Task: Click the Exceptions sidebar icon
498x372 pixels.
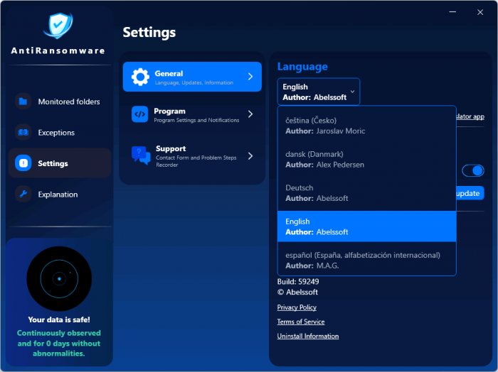Action: coord(23,133)
